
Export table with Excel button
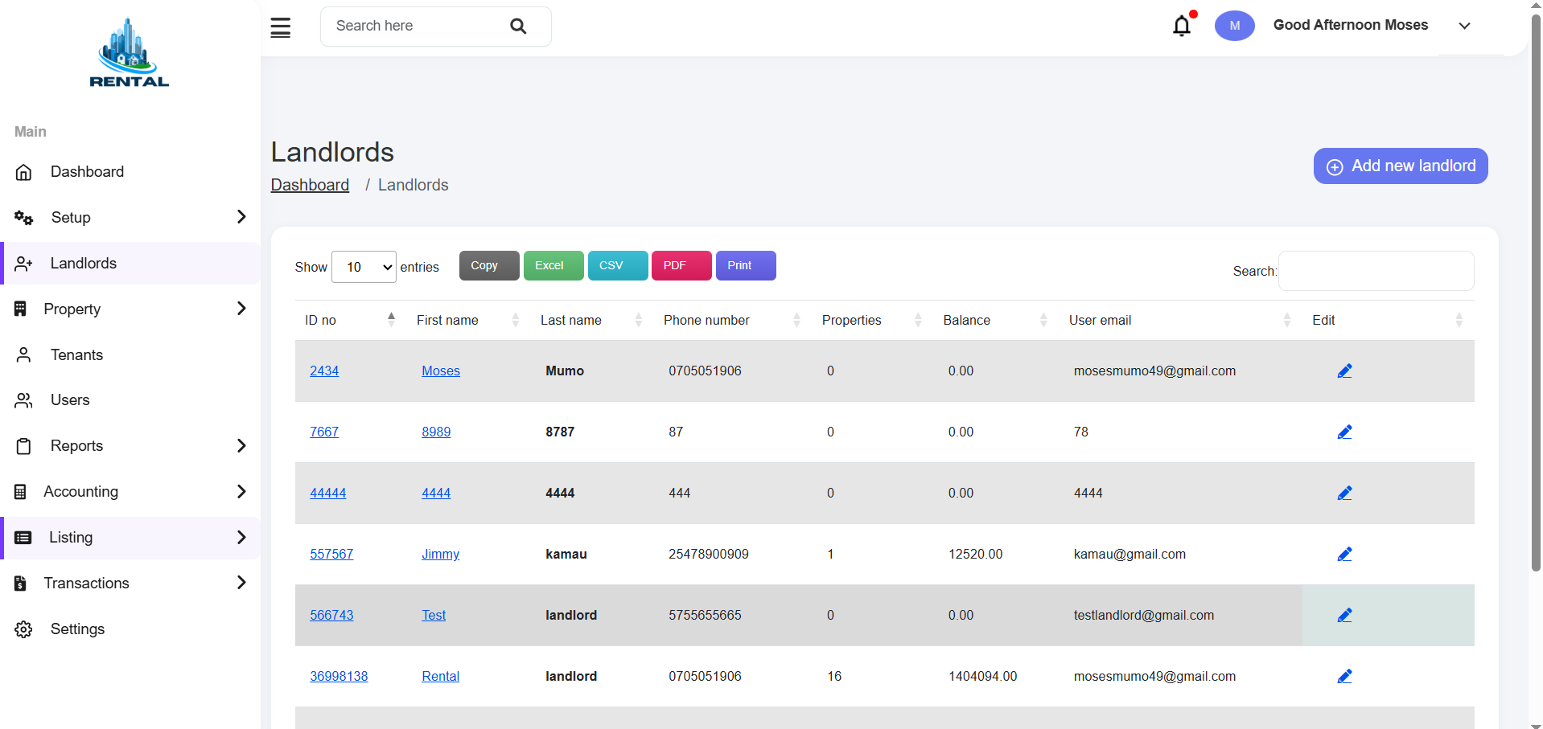(x=553, y=266)
